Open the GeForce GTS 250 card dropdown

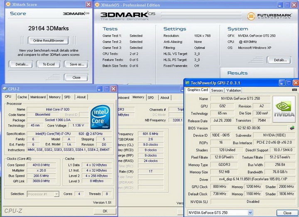[x=250, y=212]
